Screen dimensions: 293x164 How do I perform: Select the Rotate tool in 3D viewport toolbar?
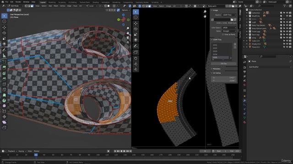point(4,33)
